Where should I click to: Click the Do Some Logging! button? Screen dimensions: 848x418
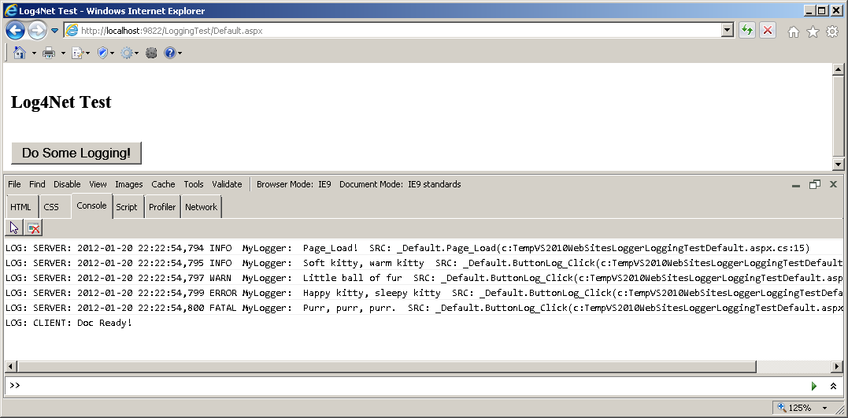coord(76,153)
